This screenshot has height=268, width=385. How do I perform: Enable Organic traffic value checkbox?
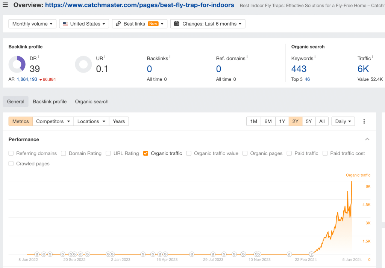[x=189, y=153]
